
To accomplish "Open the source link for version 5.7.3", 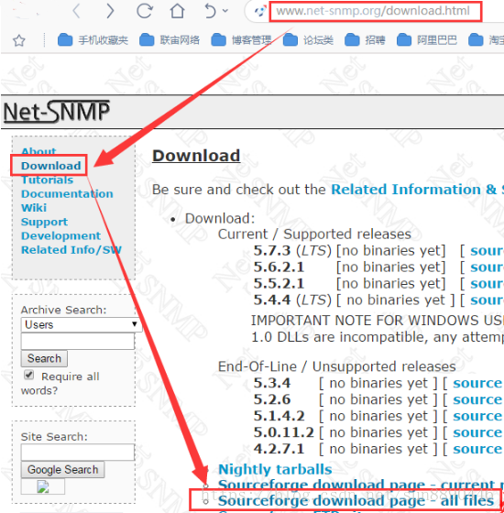I will 487,251.
